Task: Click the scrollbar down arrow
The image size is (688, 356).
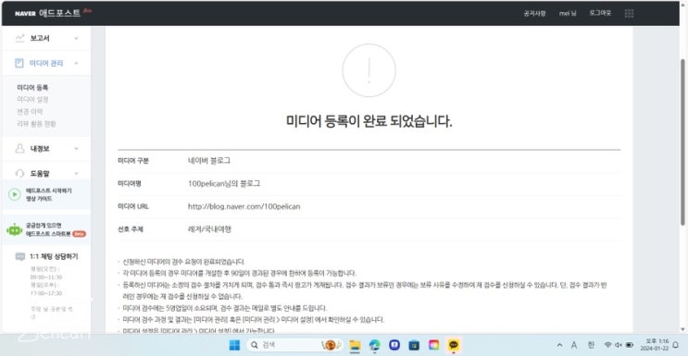Action: (x=682, y=329)
